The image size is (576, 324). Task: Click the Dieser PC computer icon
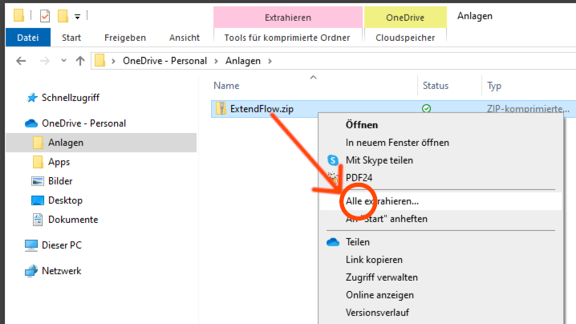[x=31, y=245]
